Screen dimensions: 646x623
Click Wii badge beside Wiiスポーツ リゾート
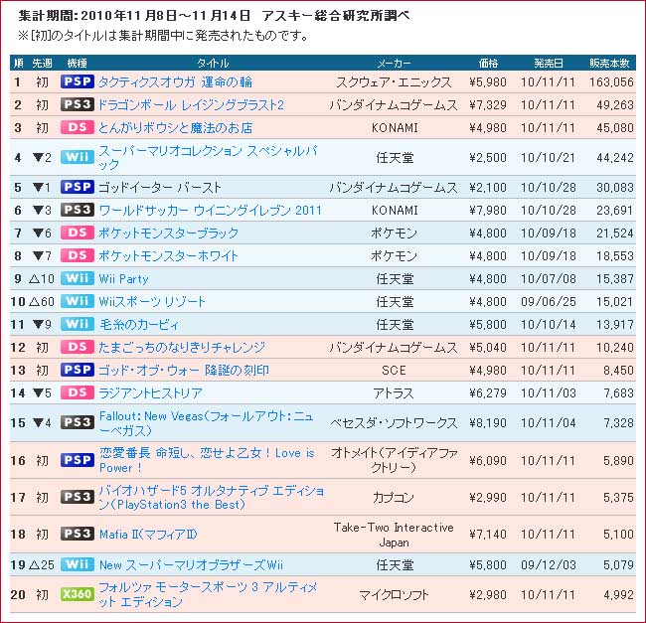(78, 301)
